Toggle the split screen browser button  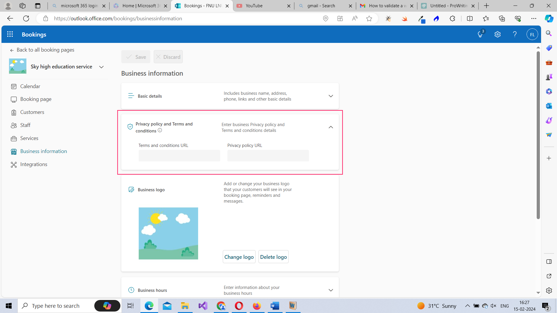coord(470,18)
